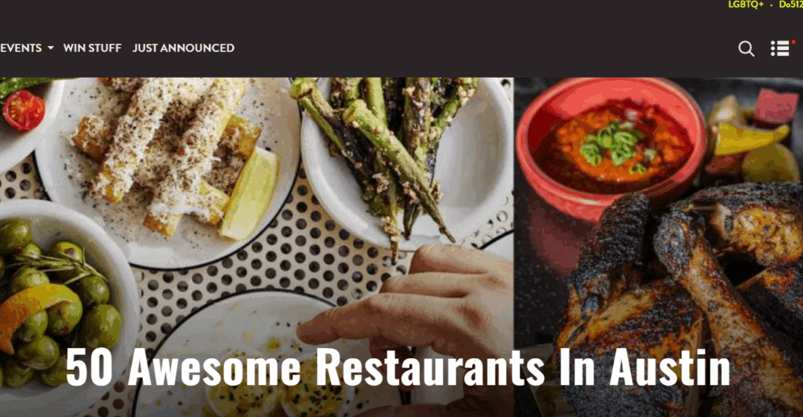
Task: Follow the Do512 link
Action: (x=790, y=4)
